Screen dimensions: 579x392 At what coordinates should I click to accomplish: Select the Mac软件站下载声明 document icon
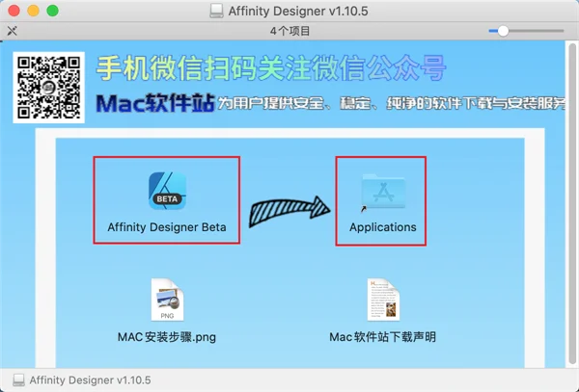[x=383, y=300]
